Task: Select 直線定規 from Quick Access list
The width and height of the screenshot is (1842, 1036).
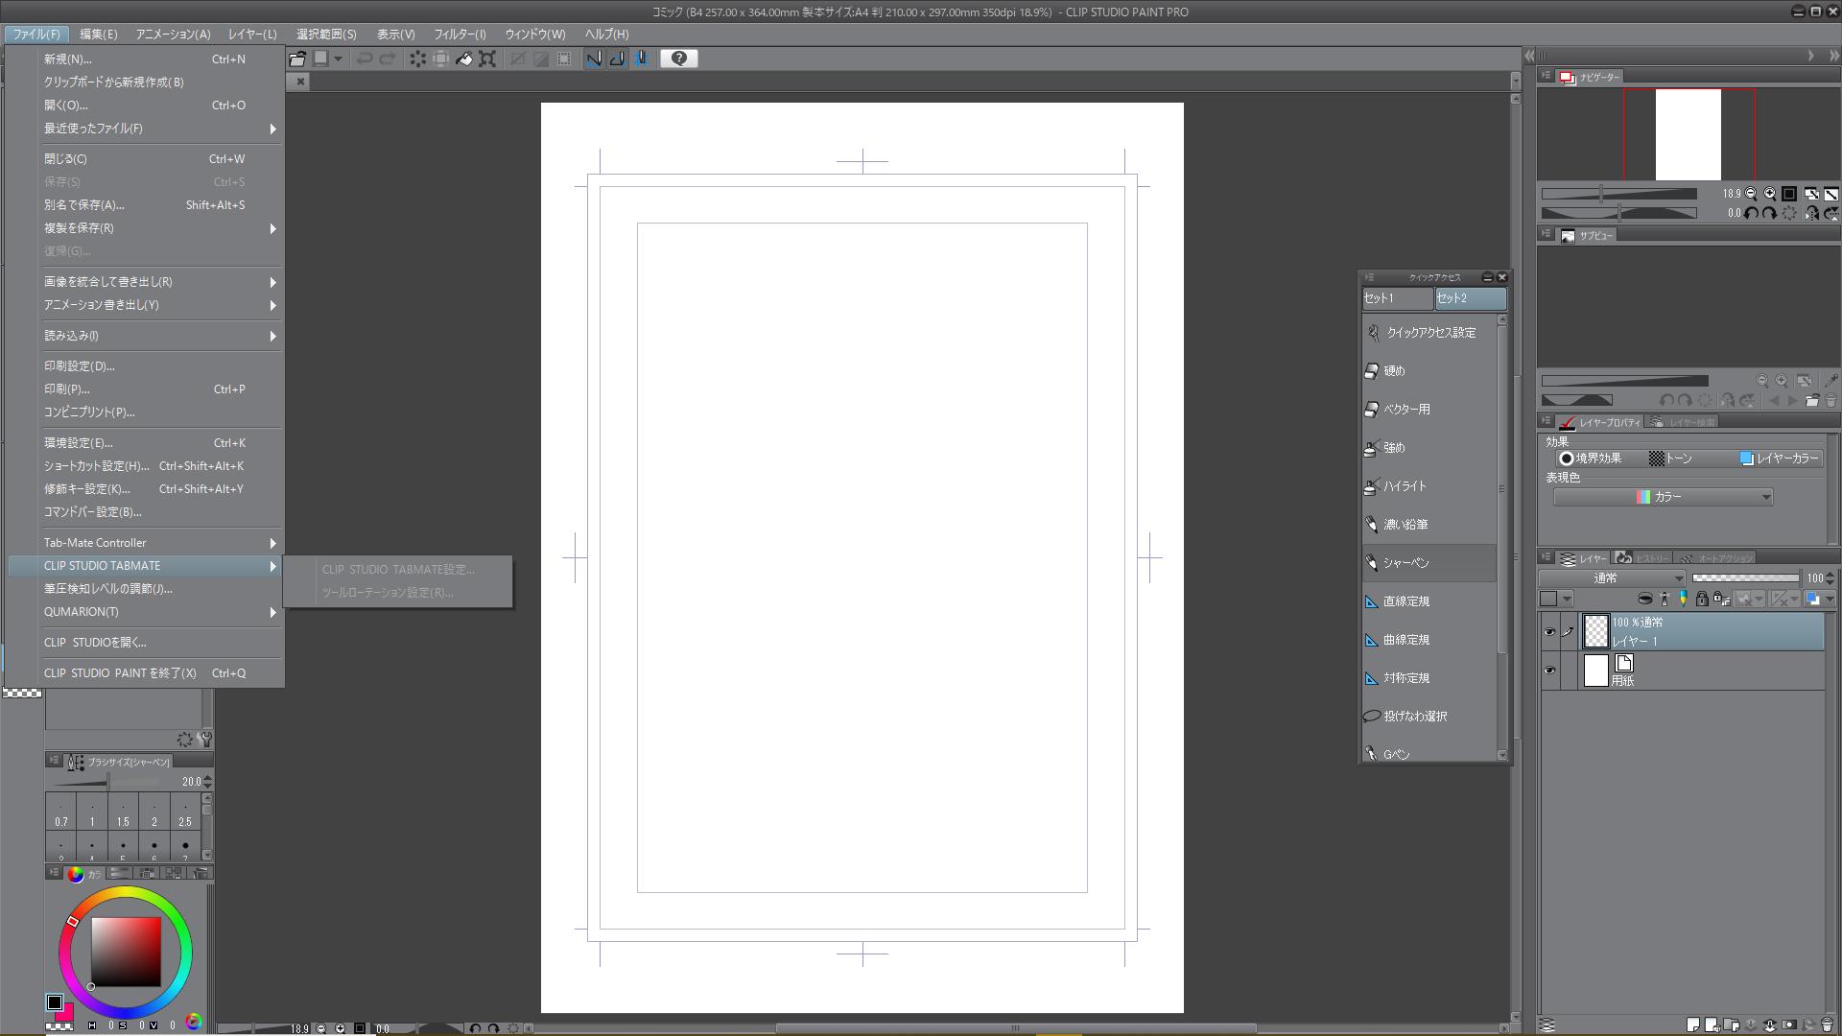Action: click(1405, 601)
